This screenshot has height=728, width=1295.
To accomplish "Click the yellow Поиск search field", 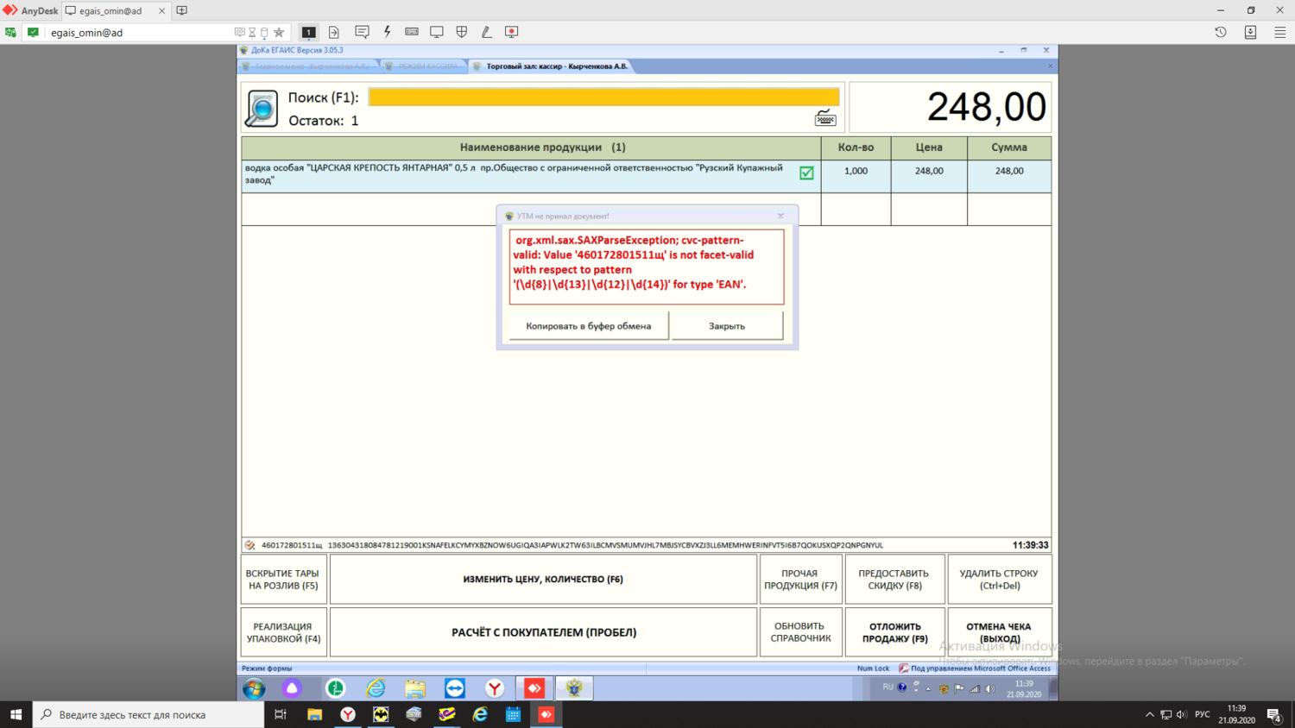I will (603, 97).
